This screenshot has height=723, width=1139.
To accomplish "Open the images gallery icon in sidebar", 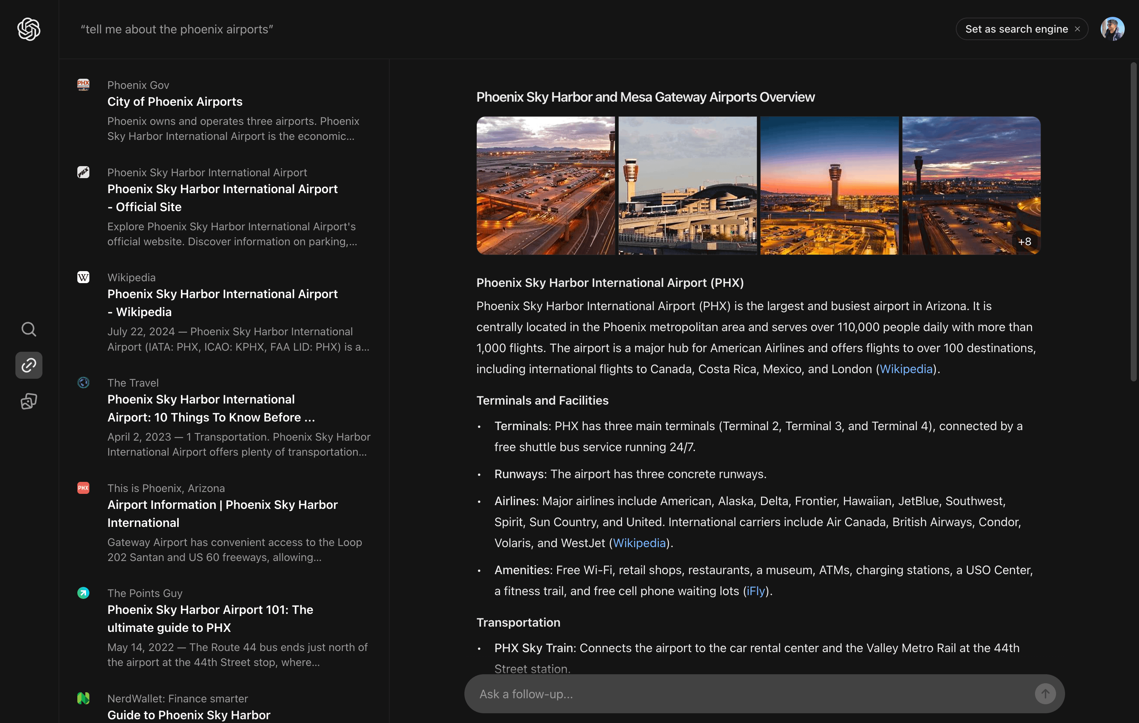I will pos(29,401).
